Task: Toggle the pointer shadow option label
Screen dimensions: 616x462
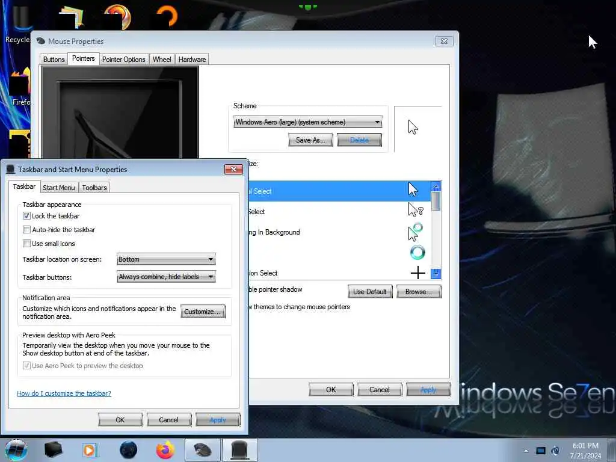Action: coord(276,289)
